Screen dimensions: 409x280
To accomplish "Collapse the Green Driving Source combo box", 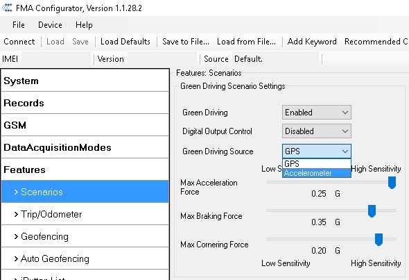I will pos(317,151).
